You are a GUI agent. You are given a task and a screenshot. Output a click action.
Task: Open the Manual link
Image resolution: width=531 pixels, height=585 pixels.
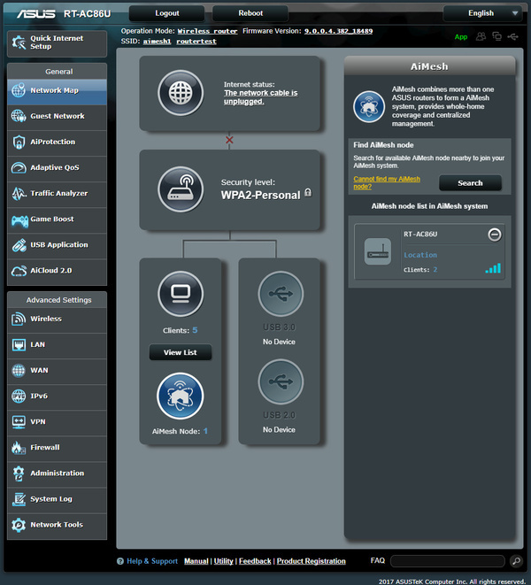(x=196, y=561)
